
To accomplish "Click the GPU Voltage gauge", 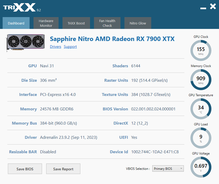I will 201,167.
